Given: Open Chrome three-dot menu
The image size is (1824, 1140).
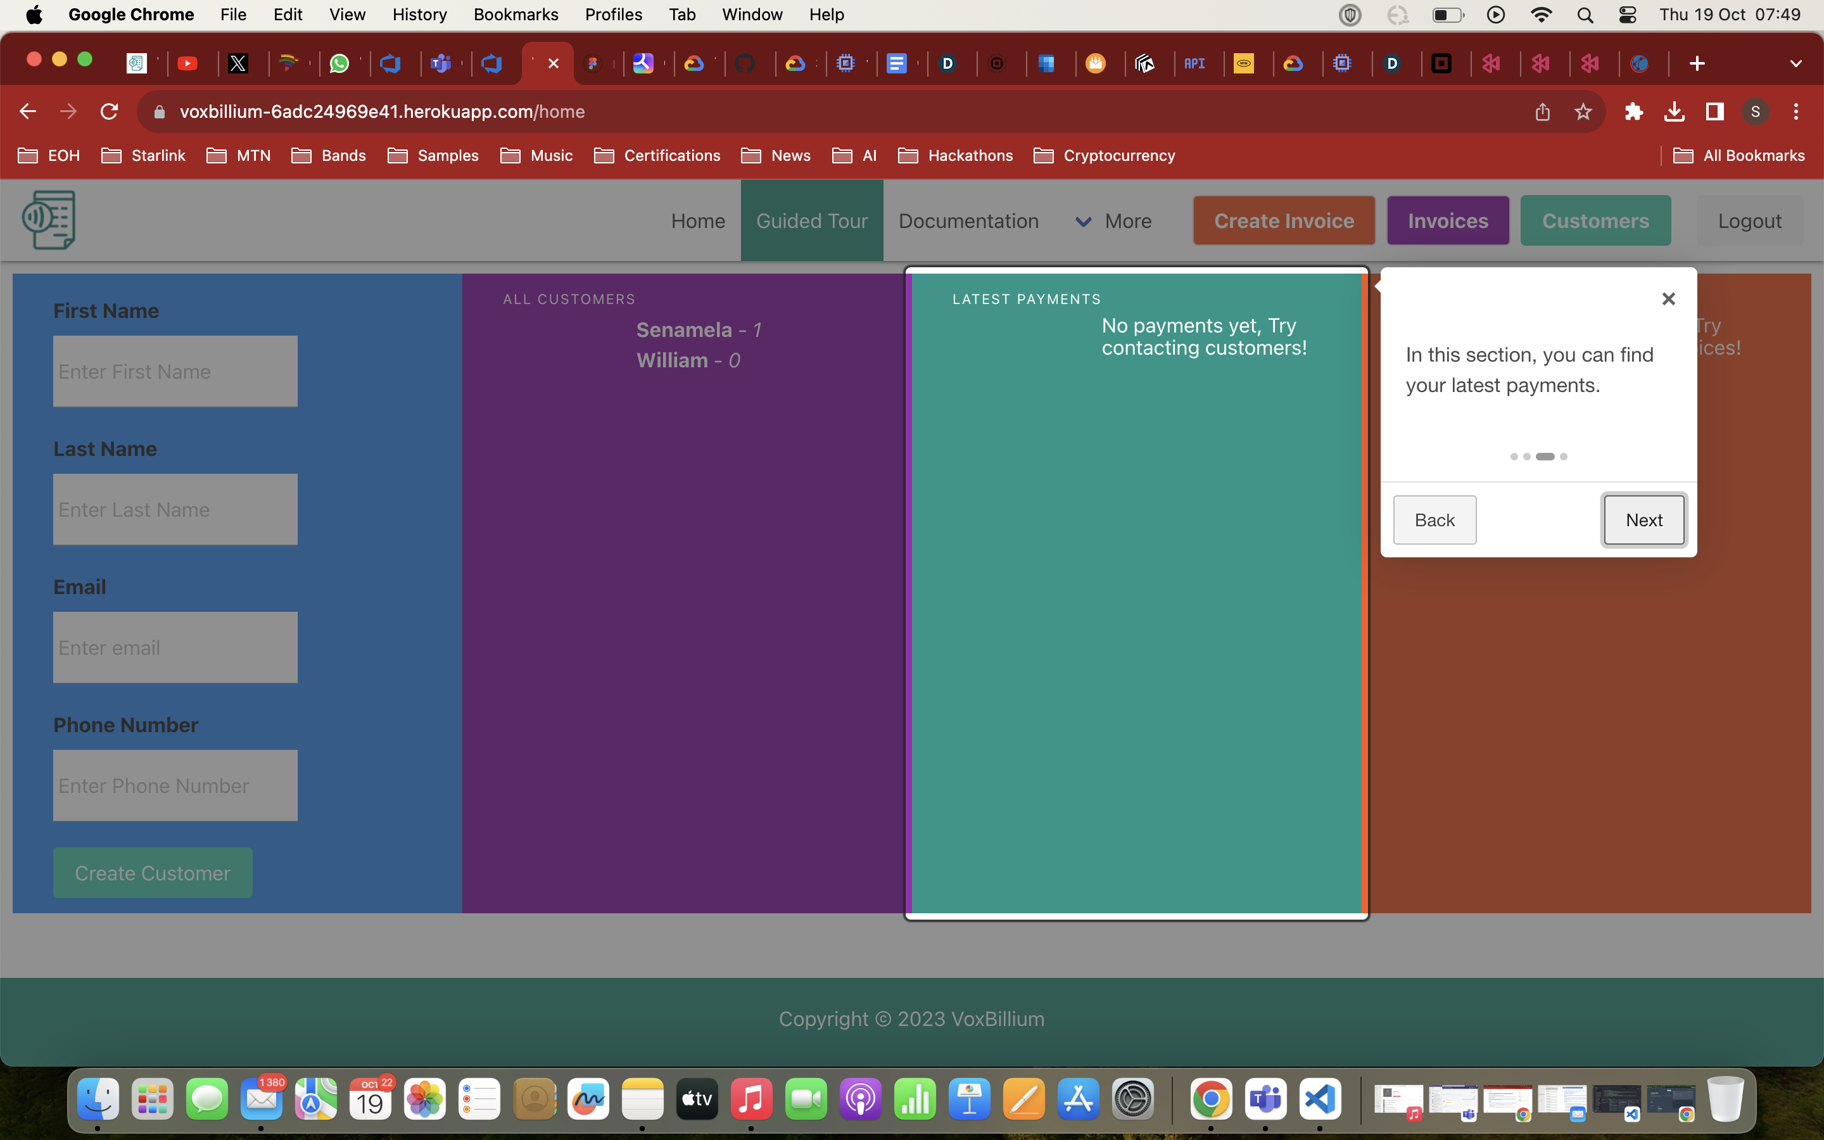Looking at the screenshot, I should [1795, 111].
